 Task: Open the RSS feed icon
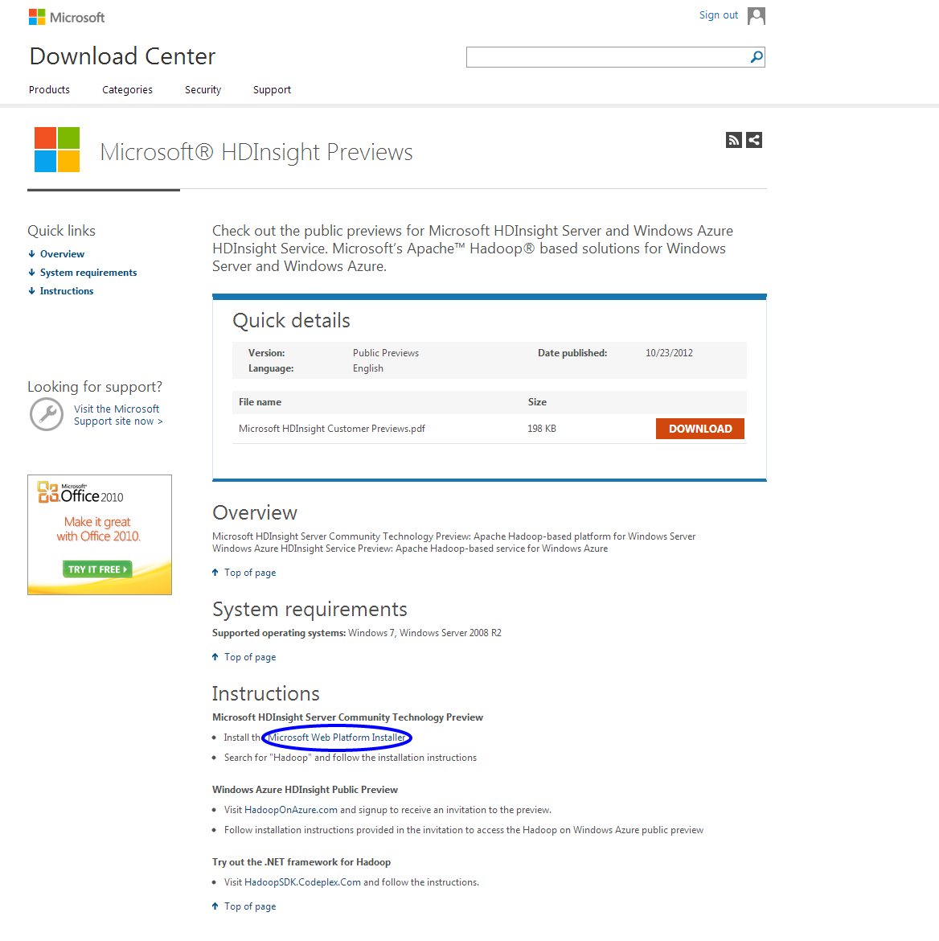pos(734,140)
